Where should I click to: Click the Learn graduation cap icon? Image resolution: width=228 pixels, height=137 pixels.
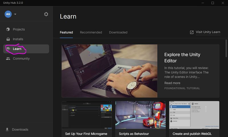point(8,49)
